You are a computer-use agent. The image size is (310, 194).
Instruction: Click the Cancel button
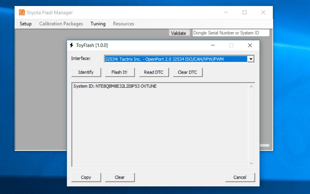[x=240, y=177]
